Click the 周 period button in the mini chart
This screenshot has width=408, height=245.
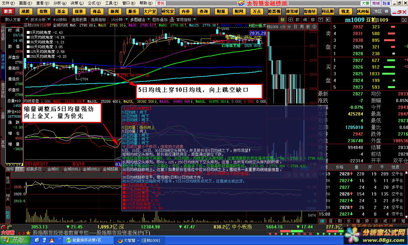coord(302,27)
